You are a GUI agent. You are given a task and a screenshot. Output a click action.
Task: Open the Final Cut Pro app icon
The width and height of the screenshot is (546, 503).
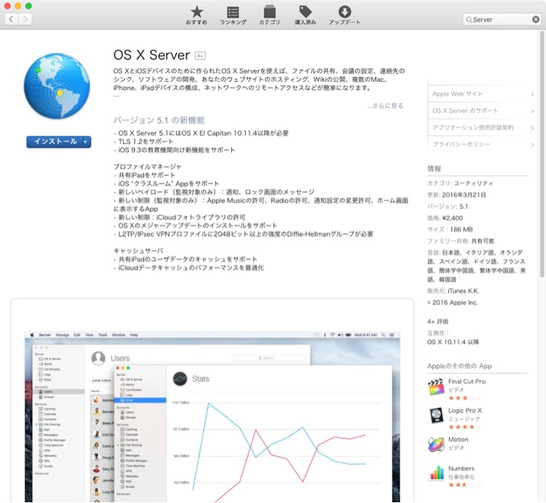coord(436,387)
